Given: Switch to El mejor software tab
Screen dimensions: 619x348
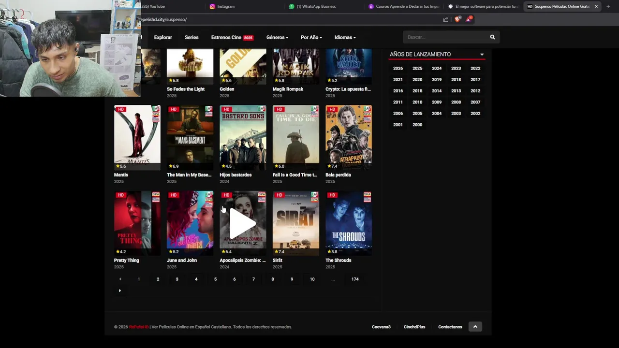Looking at the screenshot, I should pos(483,6).
